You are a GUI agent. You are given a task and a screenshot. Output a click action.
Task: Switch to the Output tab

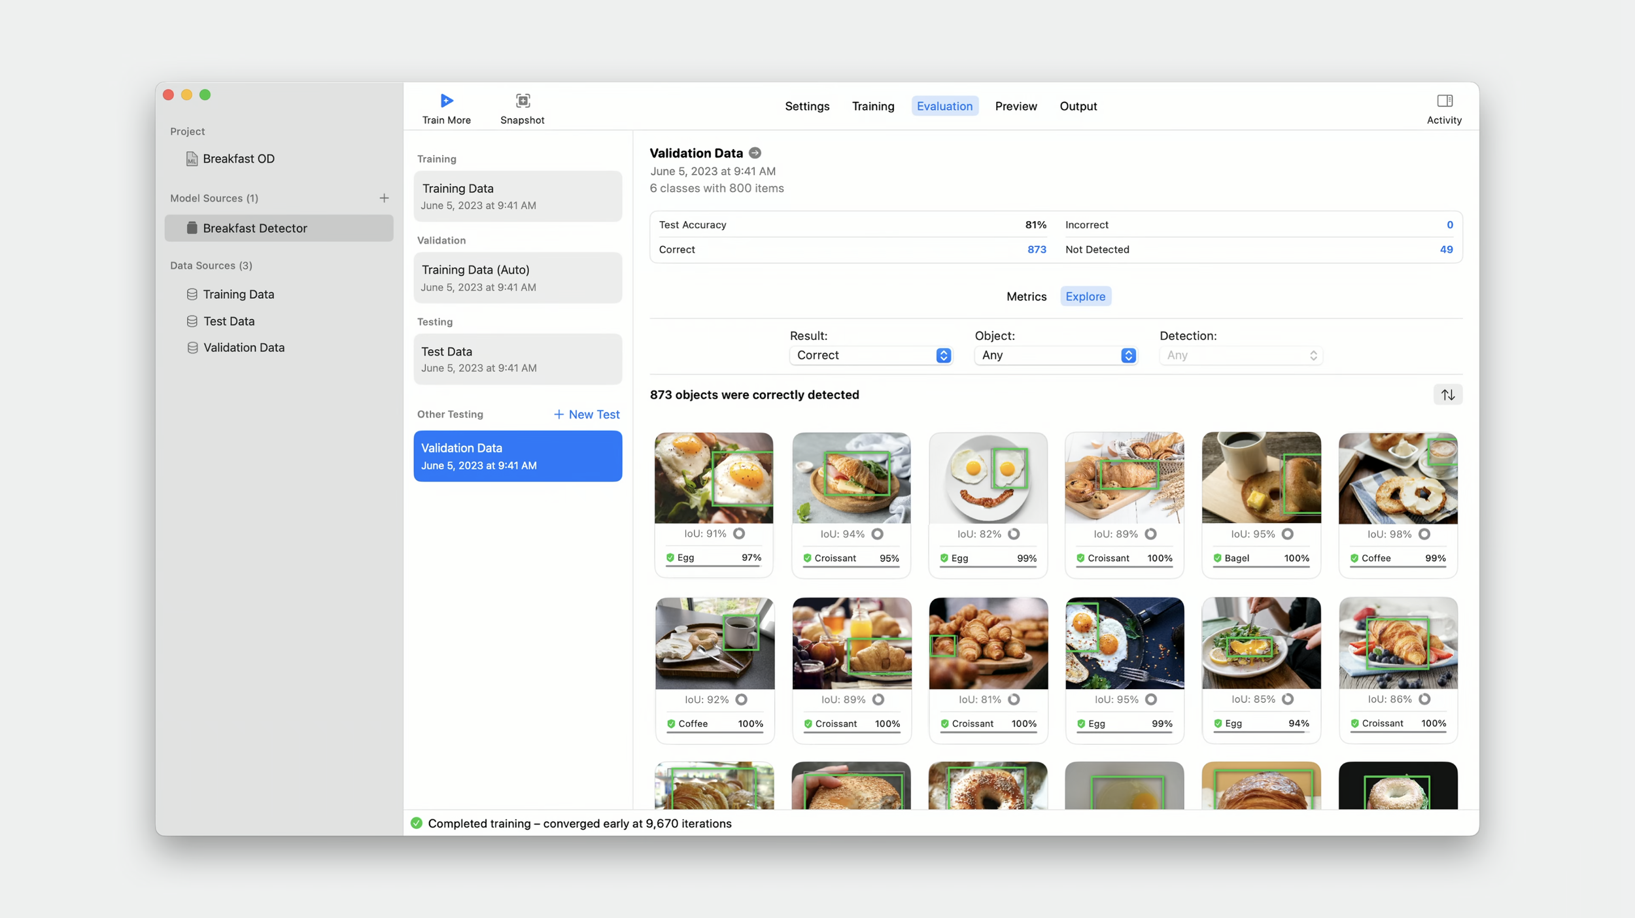coord(1078,106)
